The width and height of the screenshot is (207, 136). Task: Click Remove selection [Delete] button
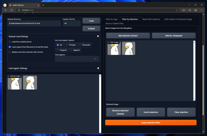point(121,112)
